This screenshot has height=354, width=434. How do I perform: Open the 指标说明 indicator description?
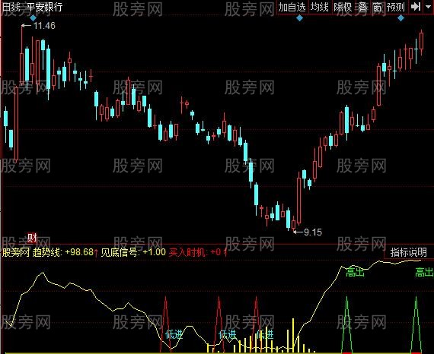pyautogui.click(x=409, y=252)
